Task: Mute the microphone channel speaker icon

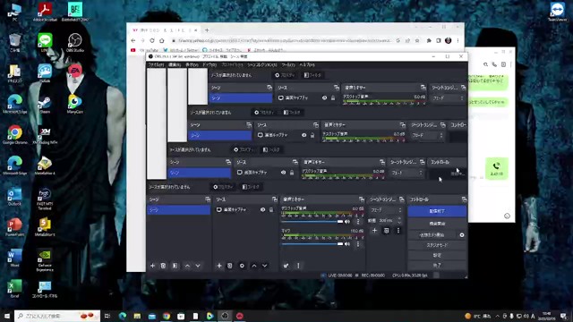Action: (x=347, y=244)
